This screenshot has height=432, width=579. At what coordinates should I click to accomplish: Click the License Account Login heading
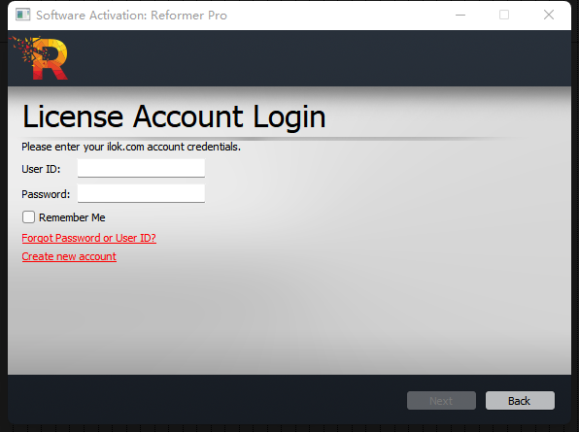click(x=174, y=116)
